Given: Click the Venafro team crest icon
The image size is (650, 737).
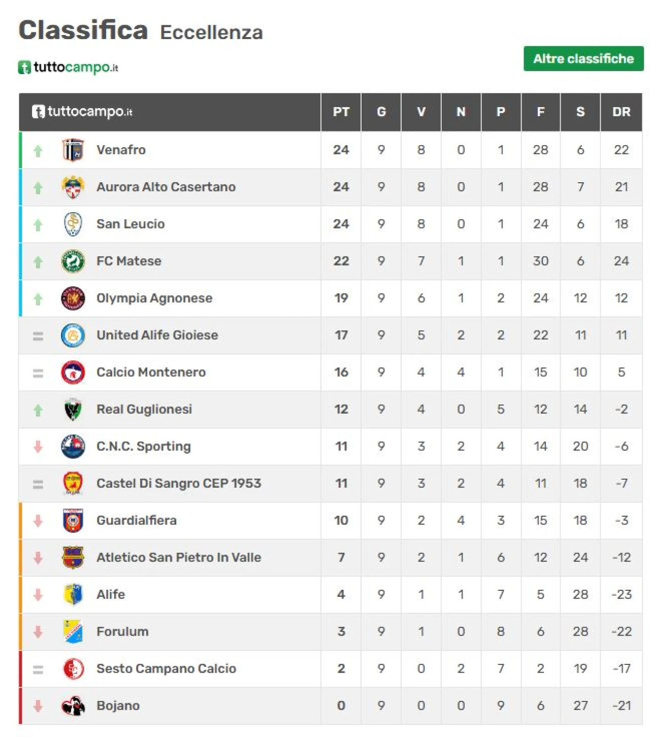Looking at the screenshot, I should 73,150.
